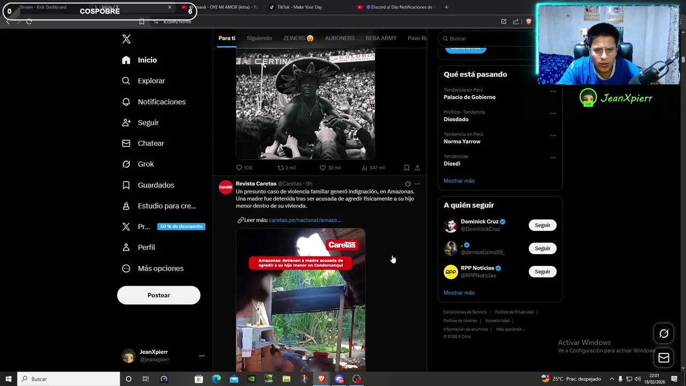Open Notificaciones in the sidebar
Viewport: 686px width, 386px height.
click(x=153, y=102)
